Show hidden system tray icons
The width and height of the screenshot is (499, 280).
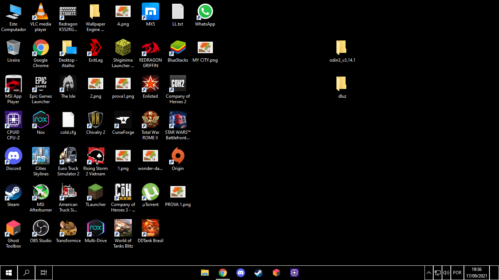click(429, 273)
